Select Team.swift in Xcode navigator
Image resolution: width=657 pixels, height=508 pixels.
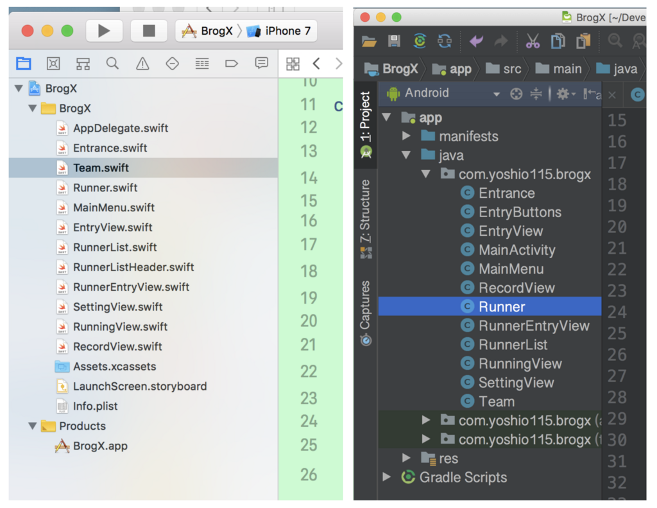pyautogui.click(x=143, y=168)
